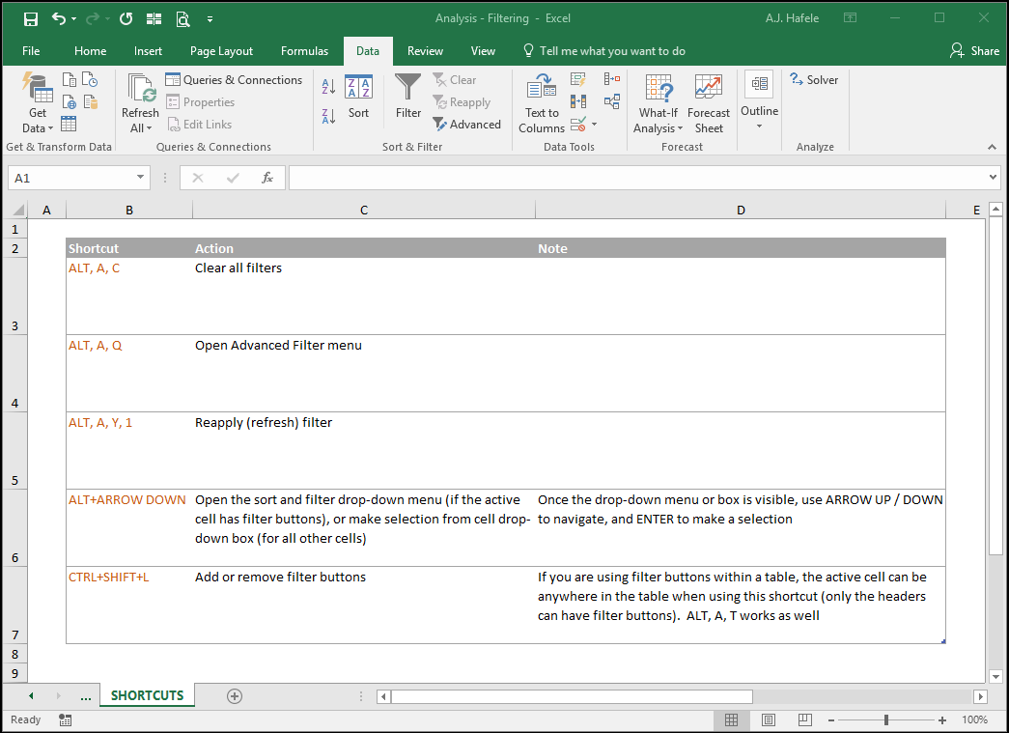Open the What-If Analysis dropdown
Image resolution: width=1009 pixels, height=733 pixels.
click(658, 103)
